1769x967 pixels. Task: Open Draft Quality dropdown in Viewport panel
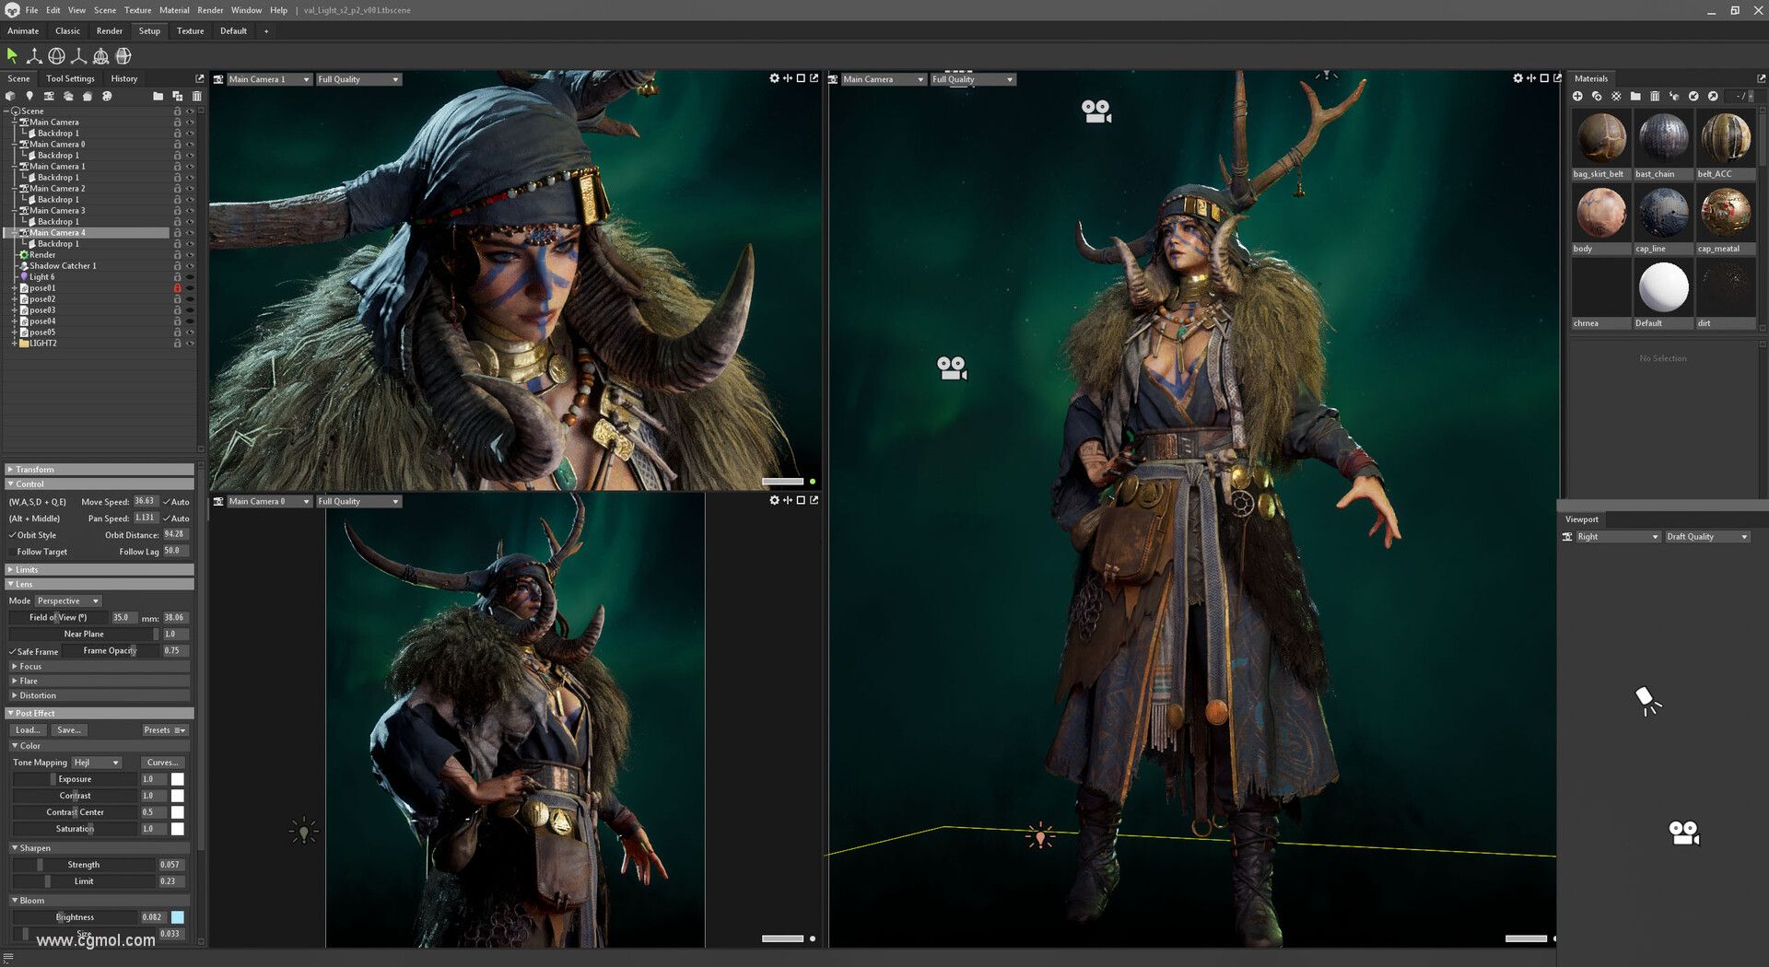[x=1706, y=537]
